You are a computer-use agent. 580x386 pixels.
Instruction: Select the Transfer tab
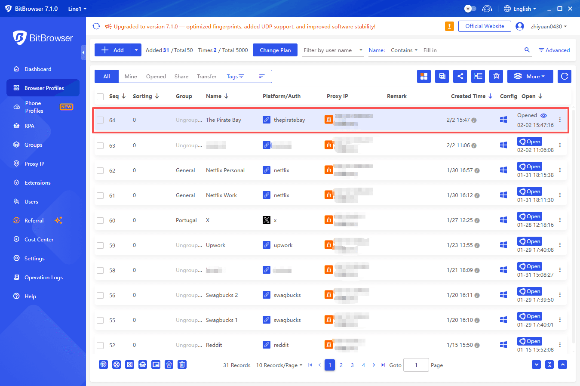click(206, 76)
